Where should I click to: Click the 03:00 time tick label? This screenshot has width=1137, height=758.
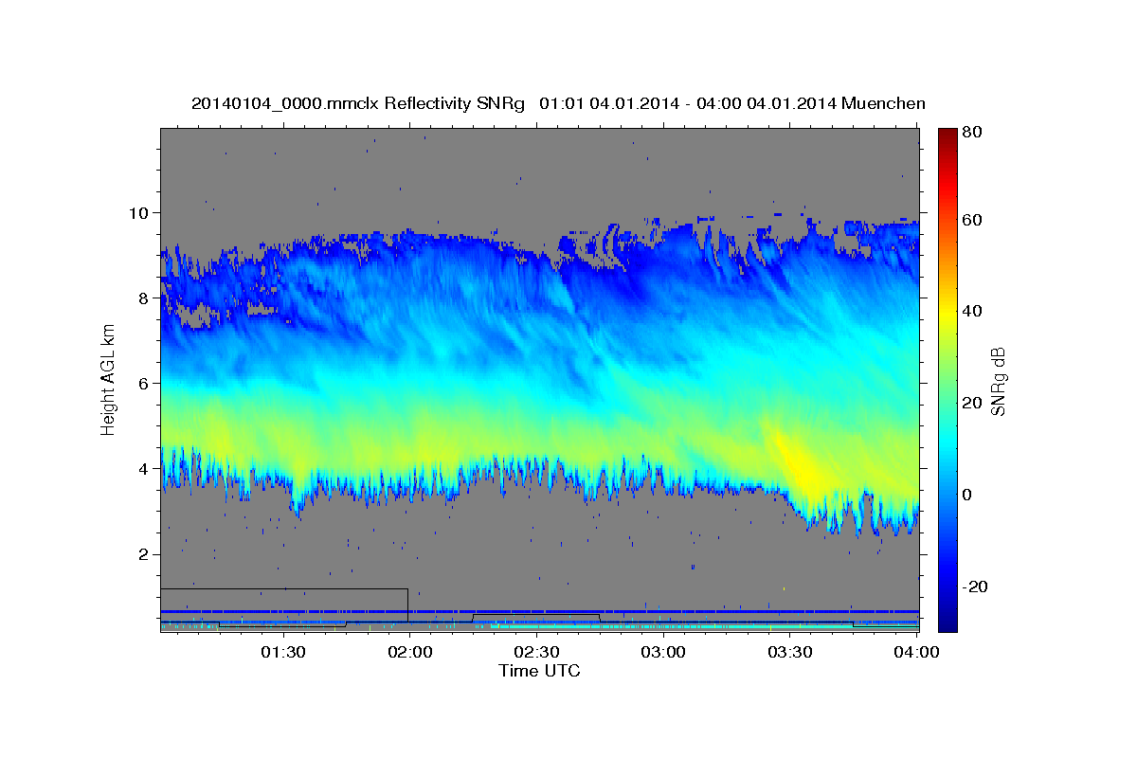[x=663, y=652]
